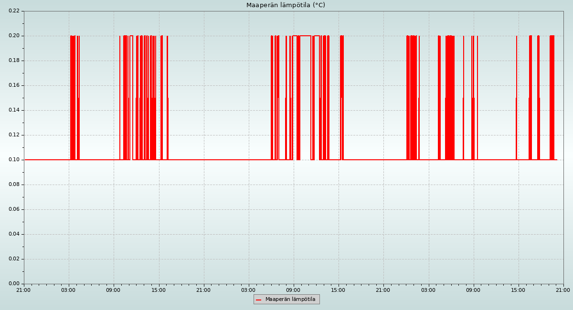Pick the 0.12 value on y-axis

pyautogui.click(x=14, y=135)
